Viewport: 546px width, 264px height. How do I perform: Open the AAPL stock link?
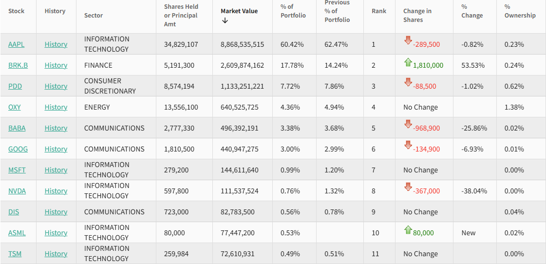point(16,44)
